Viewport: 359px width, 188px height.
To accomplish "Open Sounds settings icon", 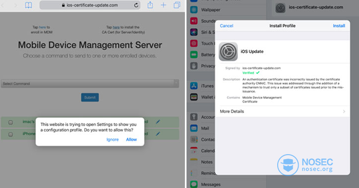I will 194,21.
